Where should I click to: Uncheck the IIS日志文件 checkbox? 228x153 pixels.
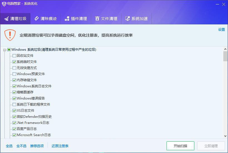tap(14, 111)
